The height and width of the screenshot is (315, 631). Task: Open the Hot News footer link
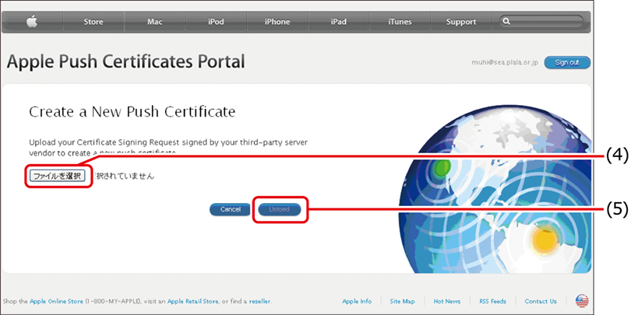tap(447, 301)
